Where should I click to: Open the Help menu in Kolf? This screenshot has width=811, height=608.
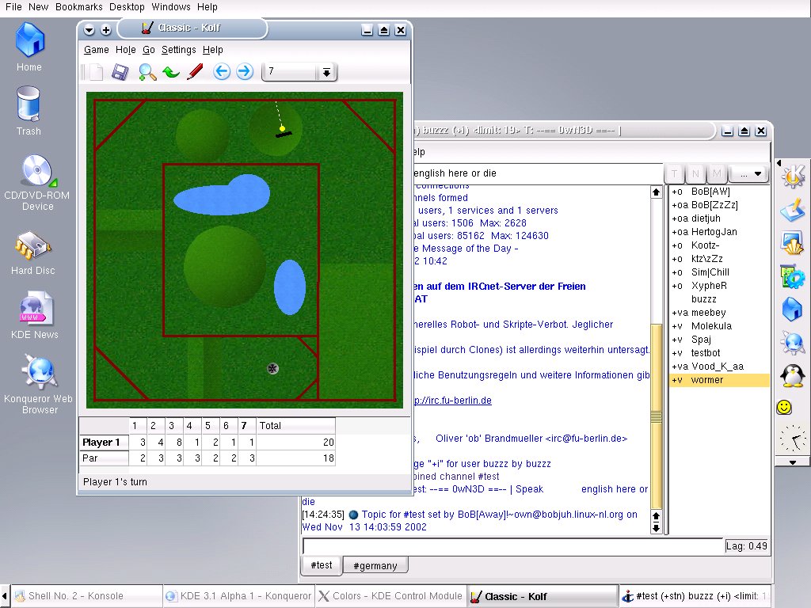point(212,50)
